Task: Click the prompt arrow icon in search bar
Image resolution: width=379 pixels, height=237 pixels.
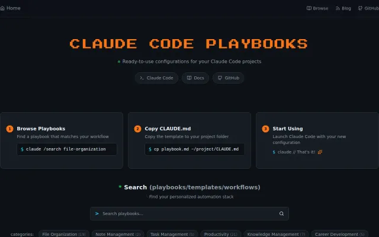Action: click(x=97, y=213)
